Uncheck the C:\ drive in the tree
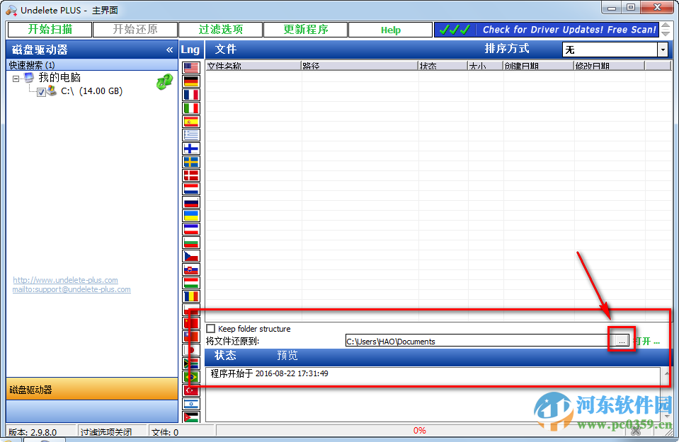 pos(41,91)
